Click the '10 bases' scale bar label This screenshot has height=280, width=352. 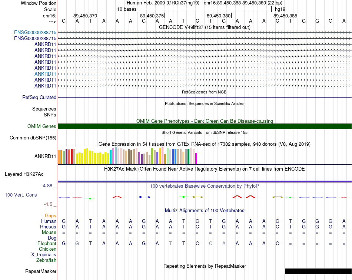tap(127, 9)
